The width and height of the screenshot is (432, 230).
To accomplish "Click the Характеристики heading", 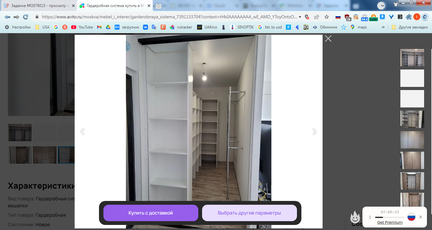I will [x=41, y=186].
